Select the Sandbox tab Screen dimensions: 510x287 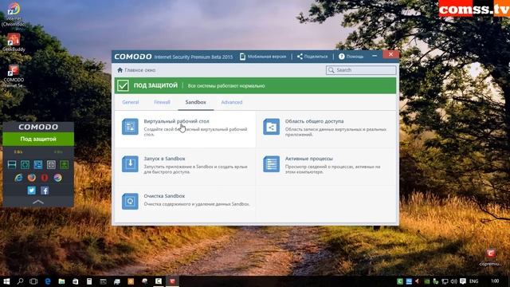[x=195, y=102]
